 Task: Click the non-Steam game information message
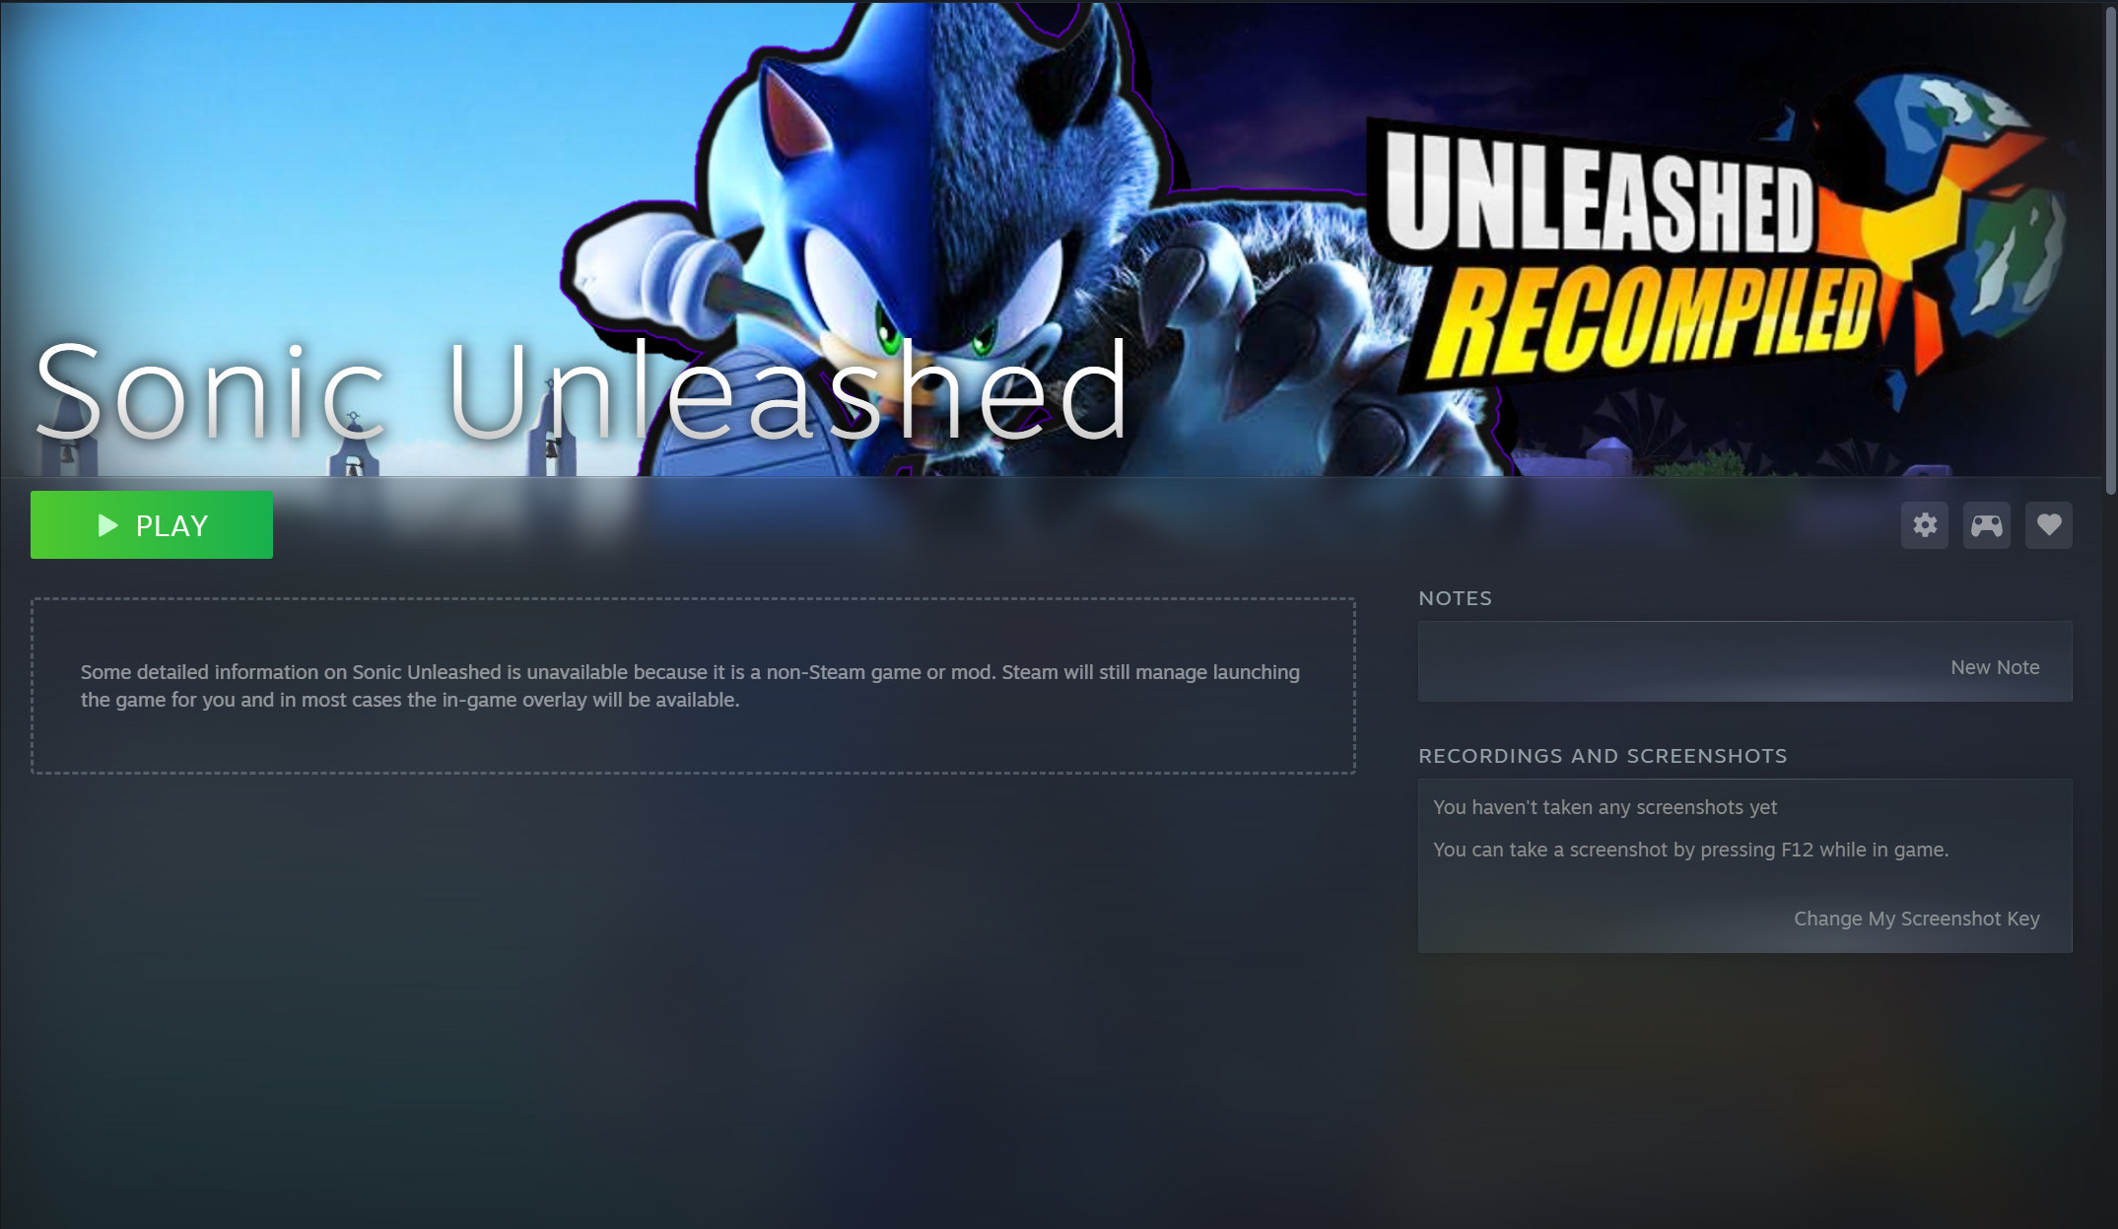(x=690, y=686)
